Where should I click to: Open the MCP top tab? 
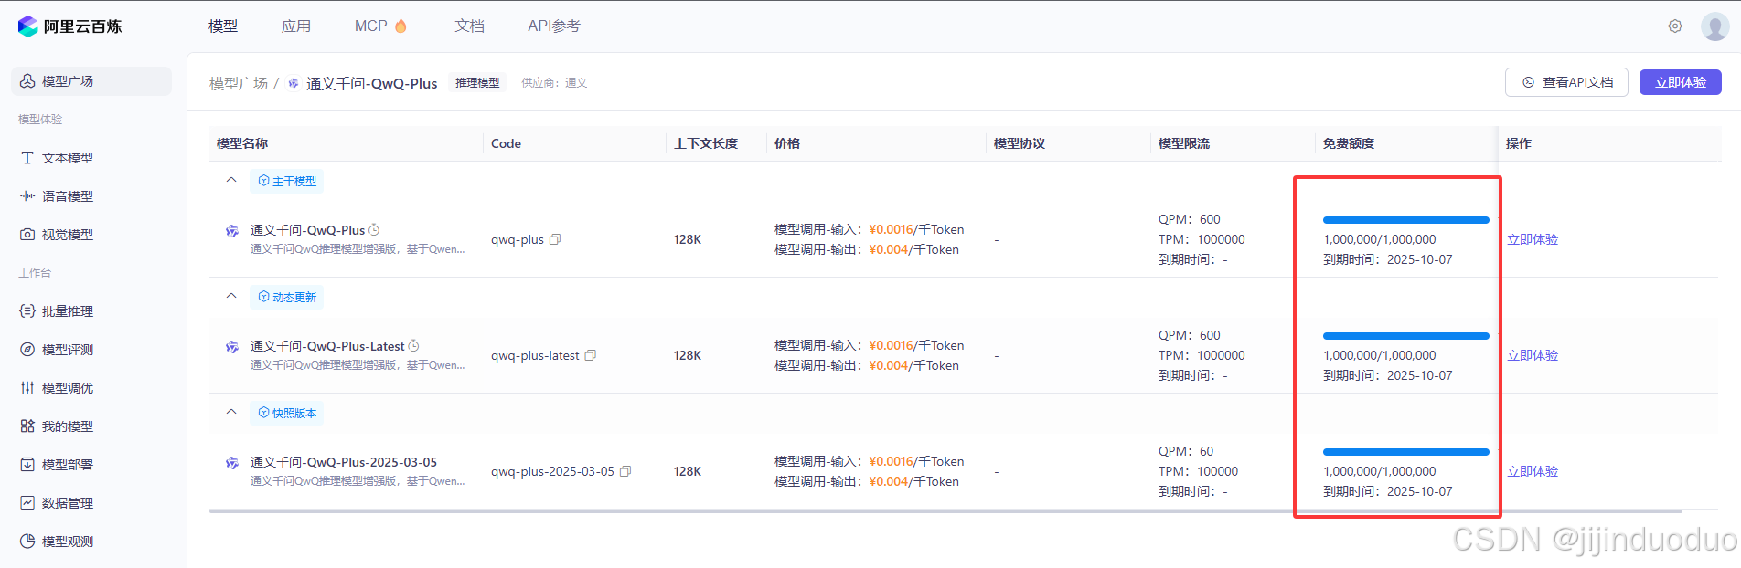380,26
